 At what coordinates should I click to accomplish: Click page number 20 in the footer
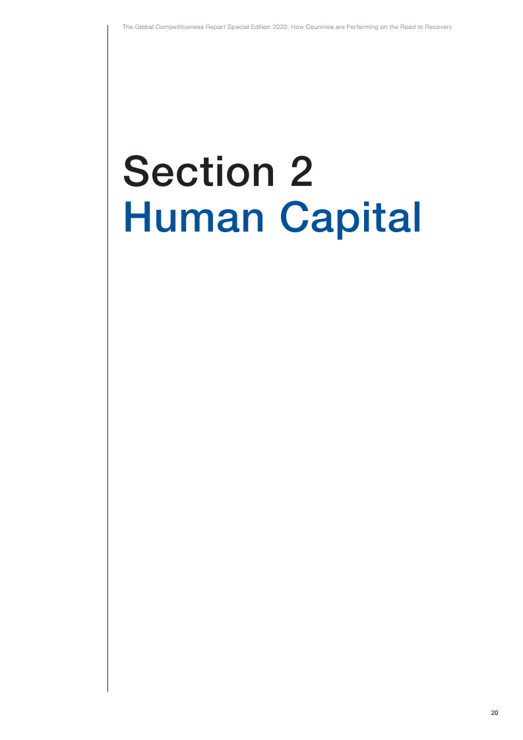point(495,713)
